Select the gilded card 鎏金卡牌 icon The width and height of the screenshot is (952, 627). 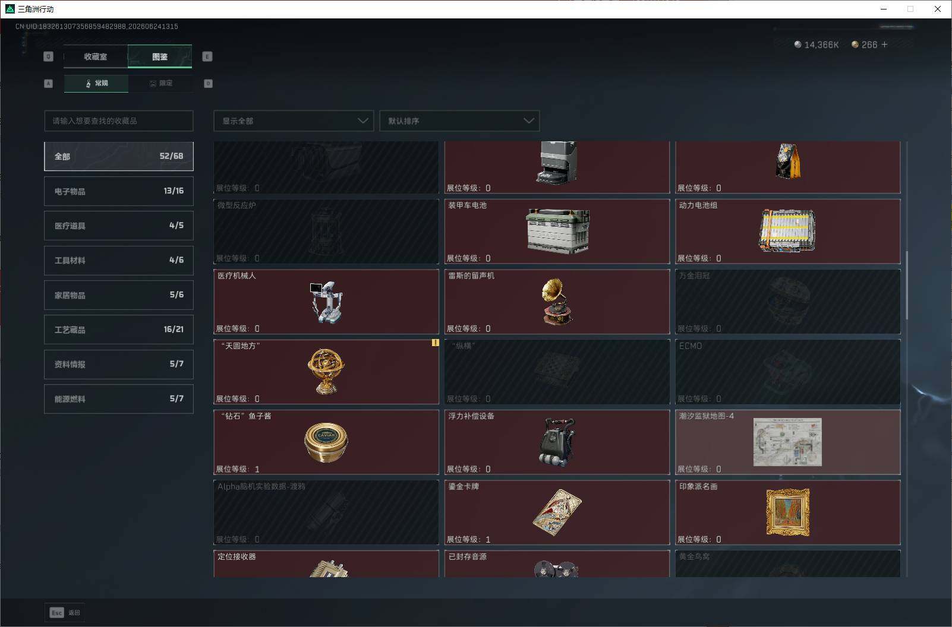[x=557, y=512]
